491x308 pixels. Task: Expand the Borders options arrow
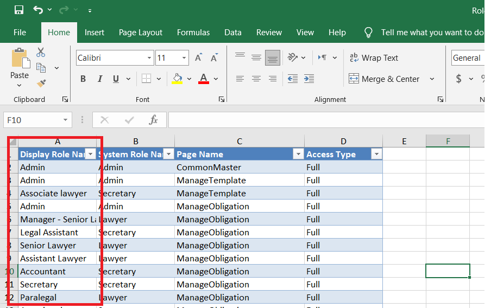pyautogui.click(x=159, y=79)
